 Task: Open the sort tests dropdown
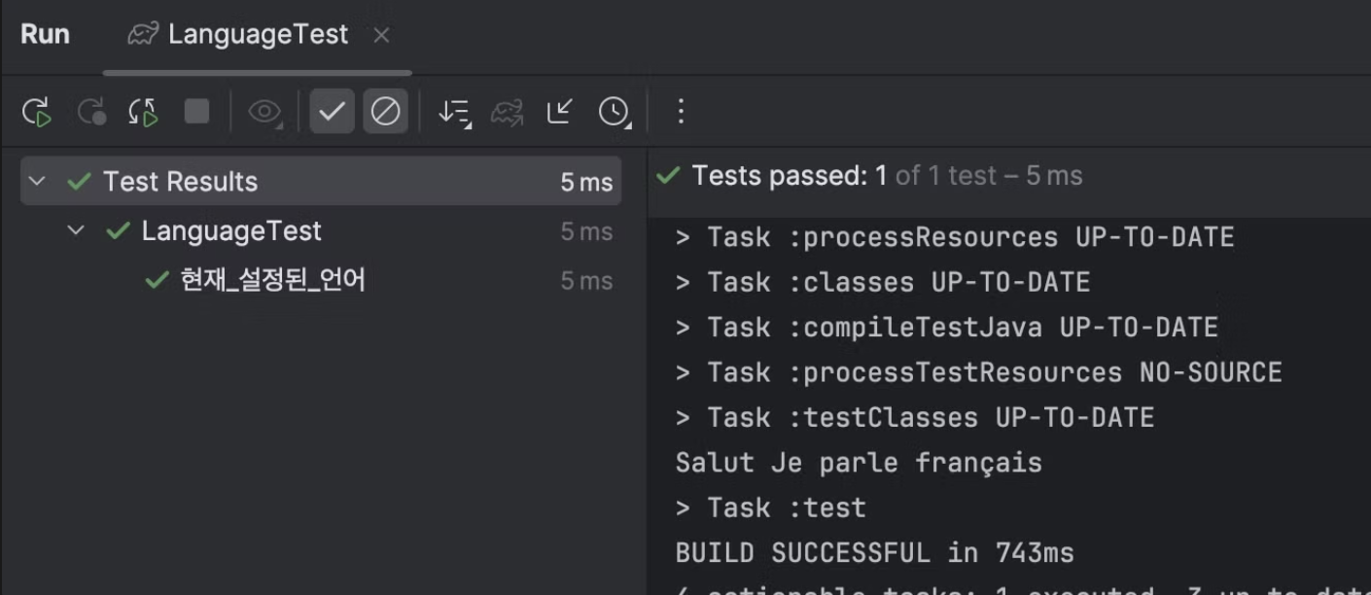(x=453, y=113)
